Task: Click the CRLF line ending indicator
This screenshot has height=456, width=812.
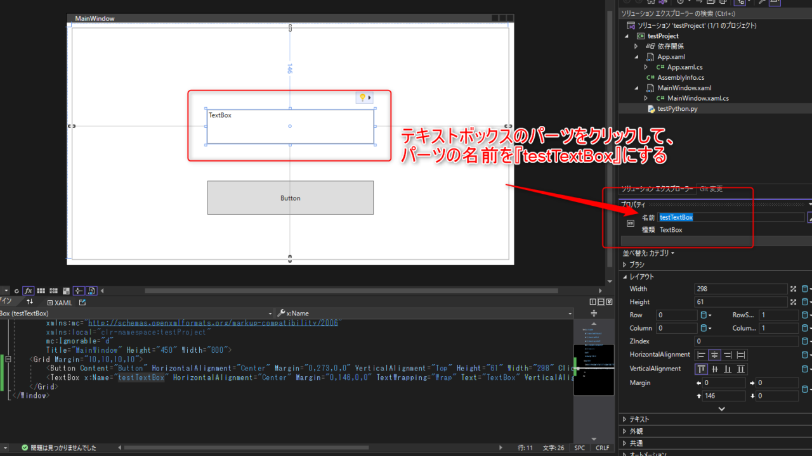Action: coord(602,448)
